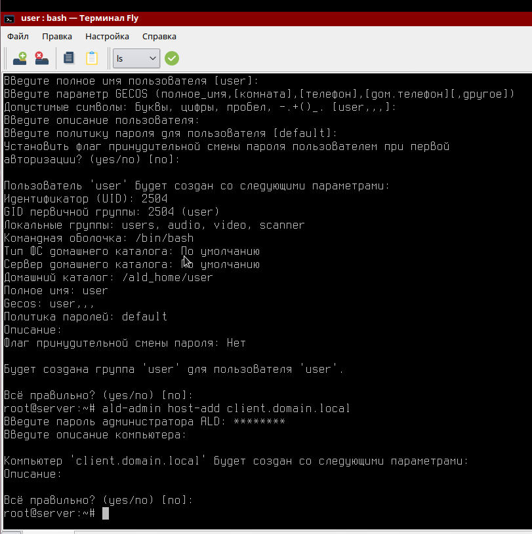Click the green checkmark run command icon
The image size is (532, 534).
(x=172, y=58)
